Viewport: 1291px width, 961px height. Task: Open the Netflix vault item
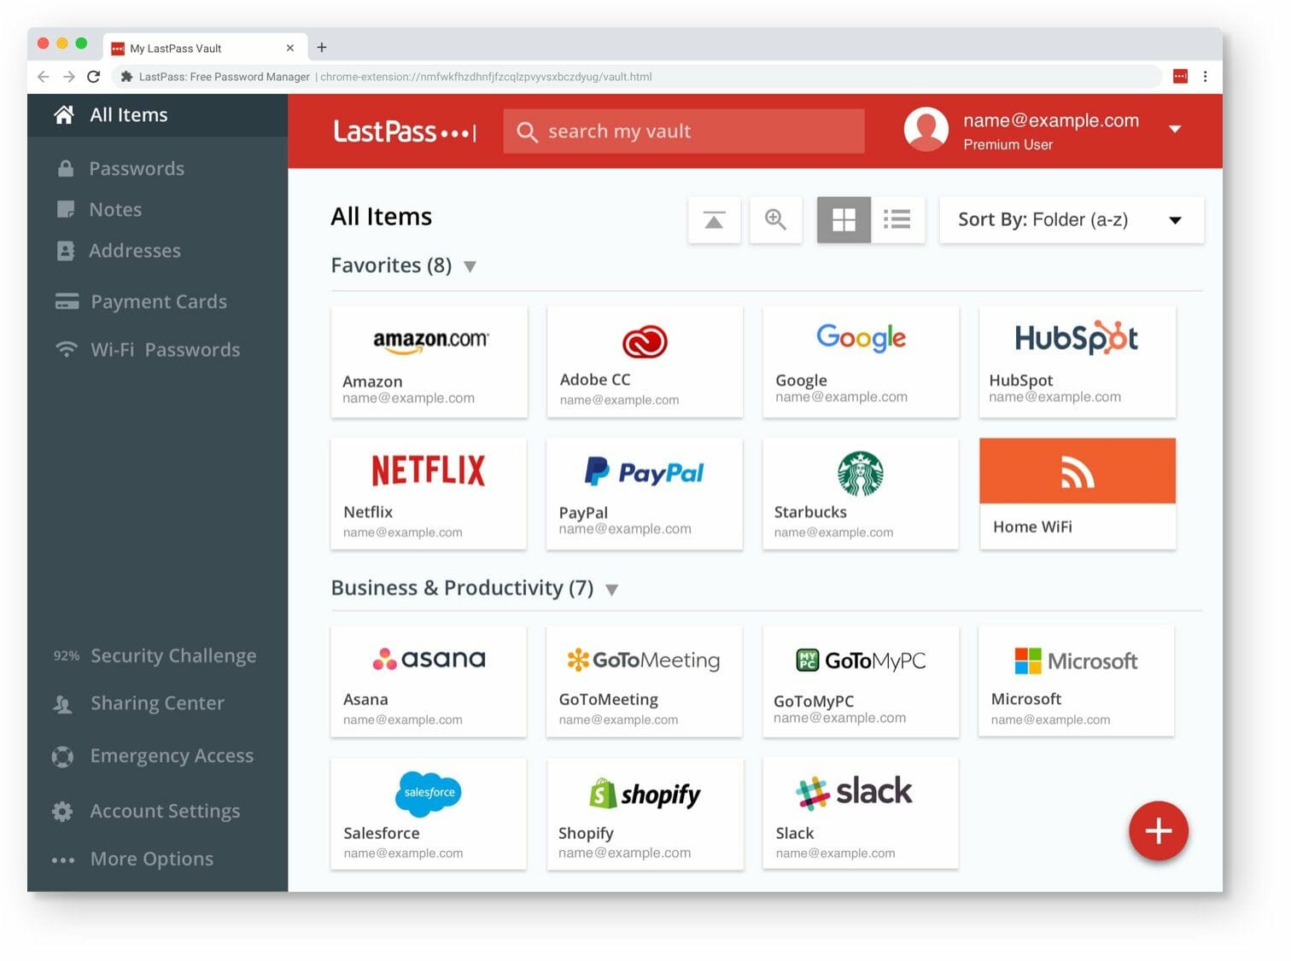coord(429,493)
